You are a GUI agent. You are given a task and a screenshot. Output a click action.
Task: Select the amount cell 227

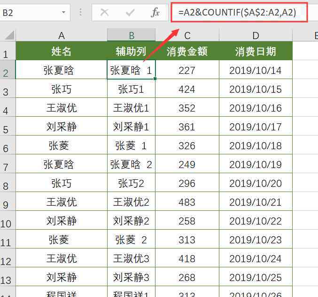(x=187, y=70)
